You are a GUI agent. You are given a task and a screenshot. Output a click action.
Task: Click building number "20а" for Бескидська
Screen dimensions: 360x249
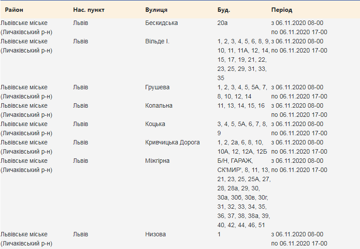223,23
